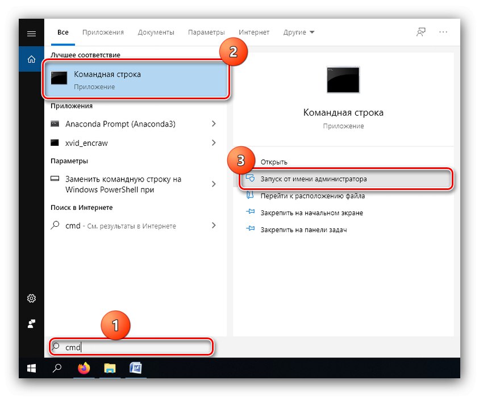The width and height of the screenshot is (479, 397).
Task: Click the magnifier icon next to cmd web result
Action: (55, 225)
